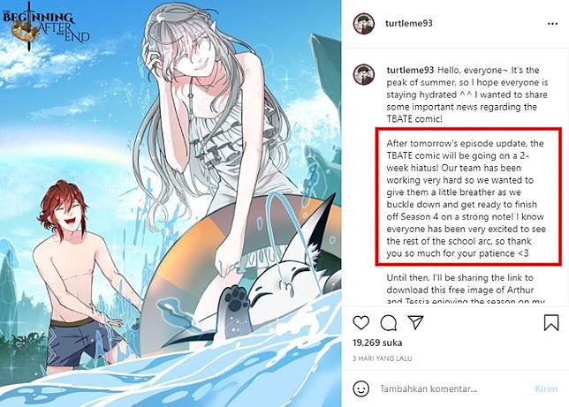Like the post with the heart icon
Viewport: 569px width, 407px height.
(361, 322)
